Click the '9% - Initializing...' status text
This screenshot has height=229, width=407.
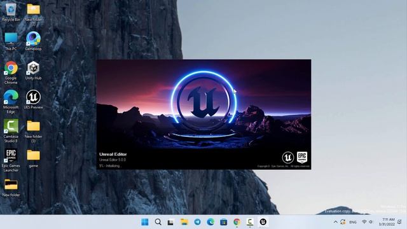(x=110, y=166)
